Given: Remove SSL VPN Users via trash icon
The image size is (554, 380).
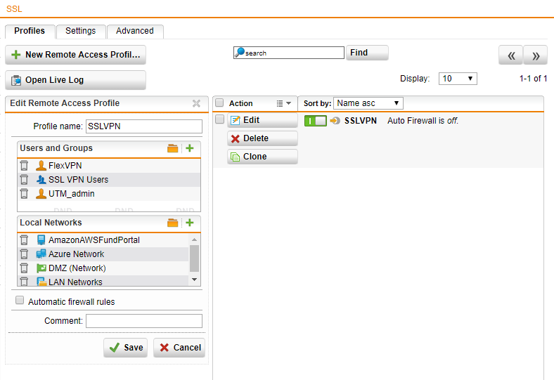Looking at the screenshot, I should (24, 180).
